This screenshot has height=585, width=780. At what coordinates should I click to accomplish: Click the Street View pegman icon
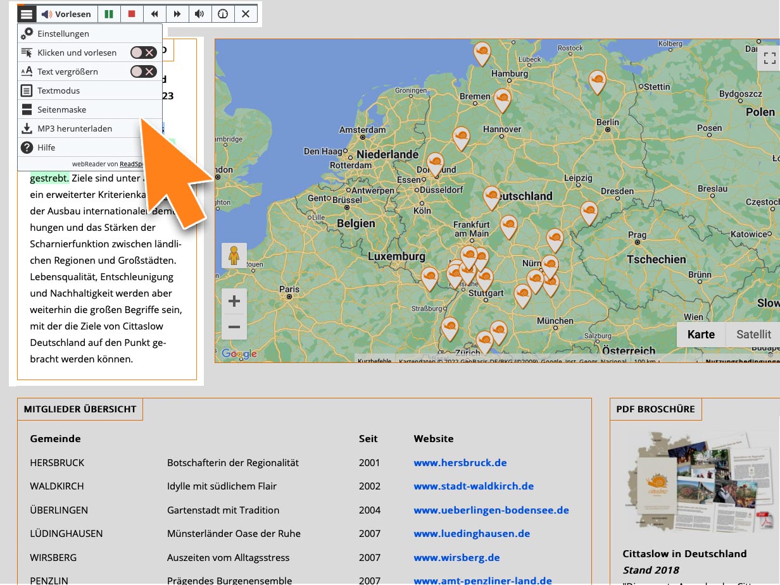tap(234, 256)
